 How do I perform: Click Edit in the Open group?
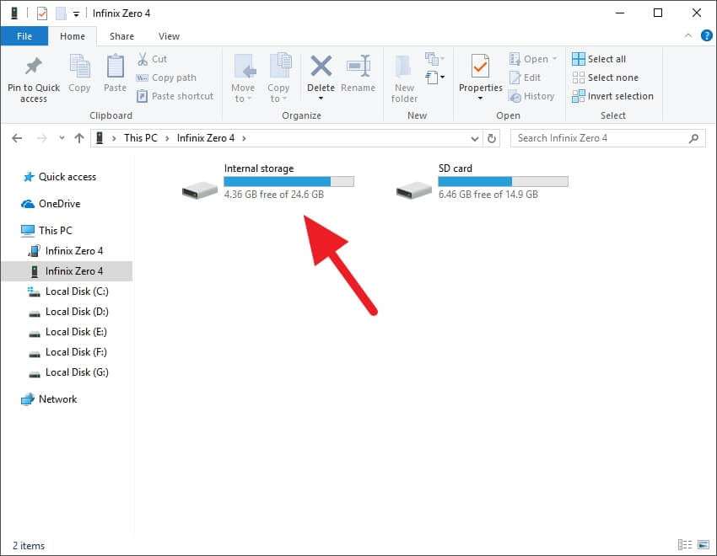click(525, 78)
